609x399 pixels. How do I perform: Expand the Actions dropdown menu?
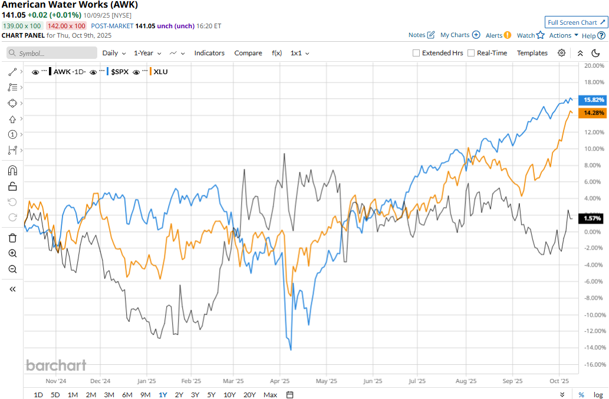point(564,35)
